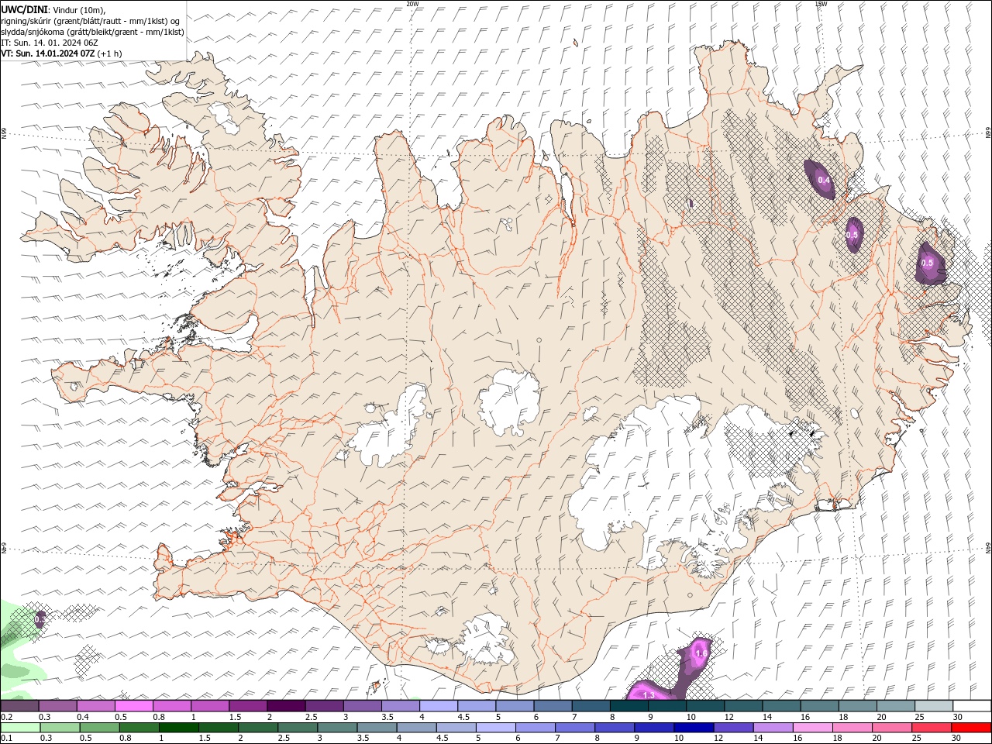
Task: Pick the darkest teal swatch between 8 and 9 in the purple-to-teal legend
Action: 629,706
